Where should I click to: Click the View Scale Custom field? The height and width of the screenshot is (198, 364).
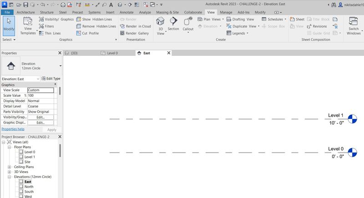click(40, 90)
